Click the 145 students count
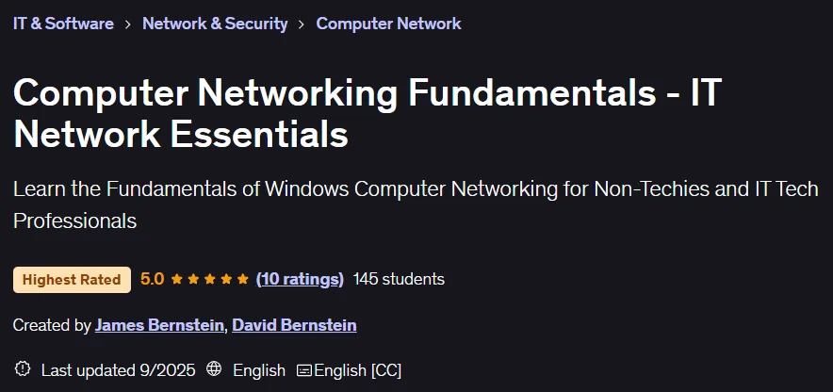This screenshot has height=392, width=833. tap(399, 279)
